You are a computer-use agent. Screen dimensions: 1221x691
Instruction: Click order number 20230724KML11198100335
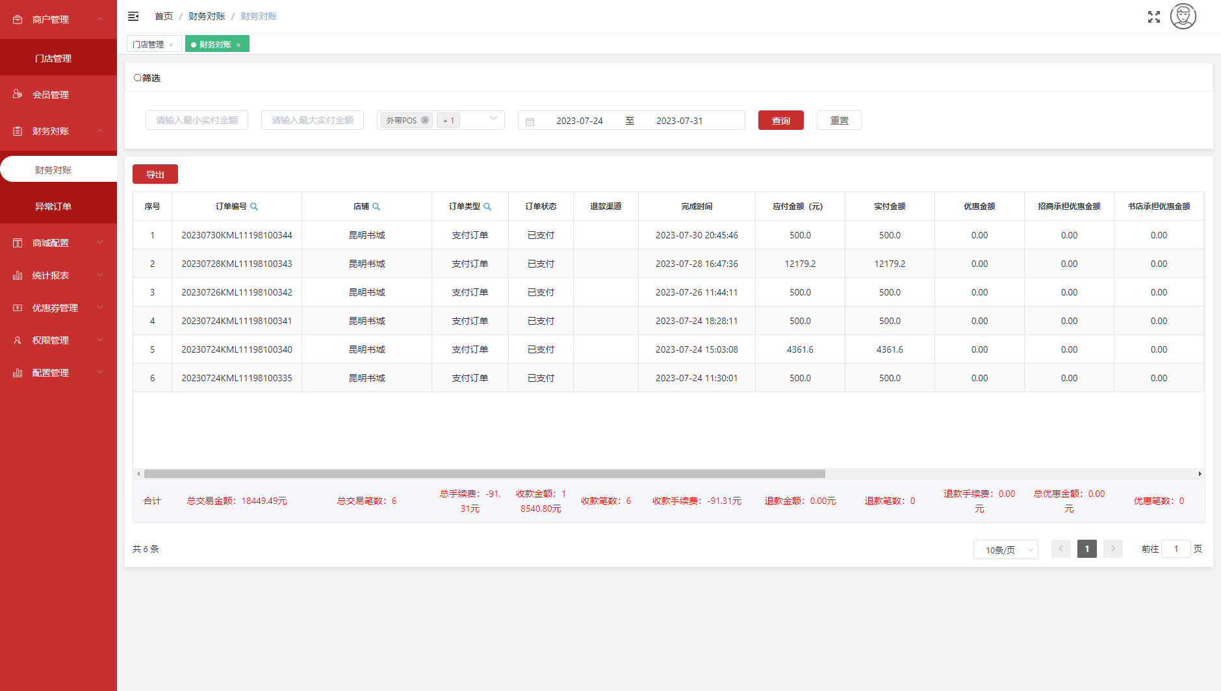point(237,378)
